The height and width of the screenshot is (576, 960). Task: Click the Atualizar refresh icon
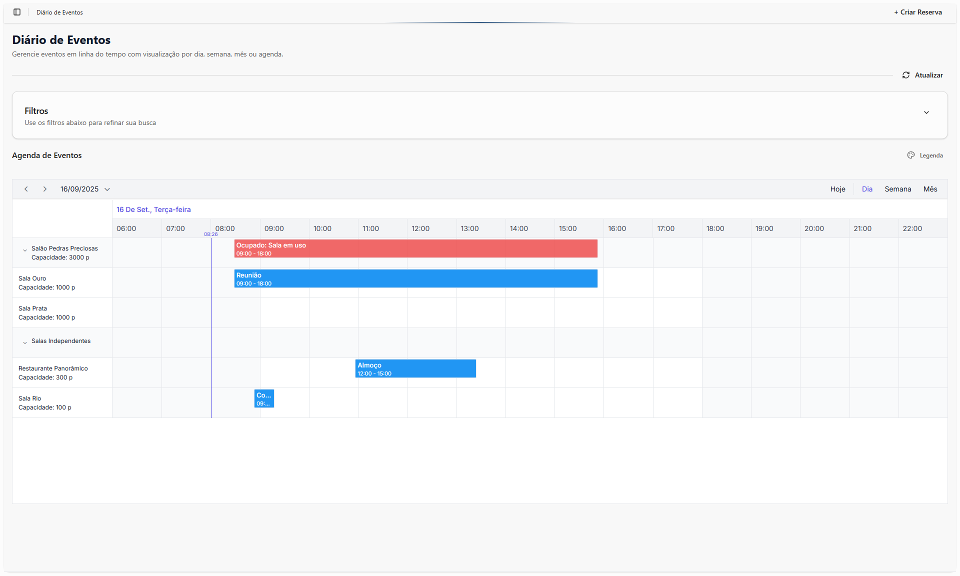905,75
